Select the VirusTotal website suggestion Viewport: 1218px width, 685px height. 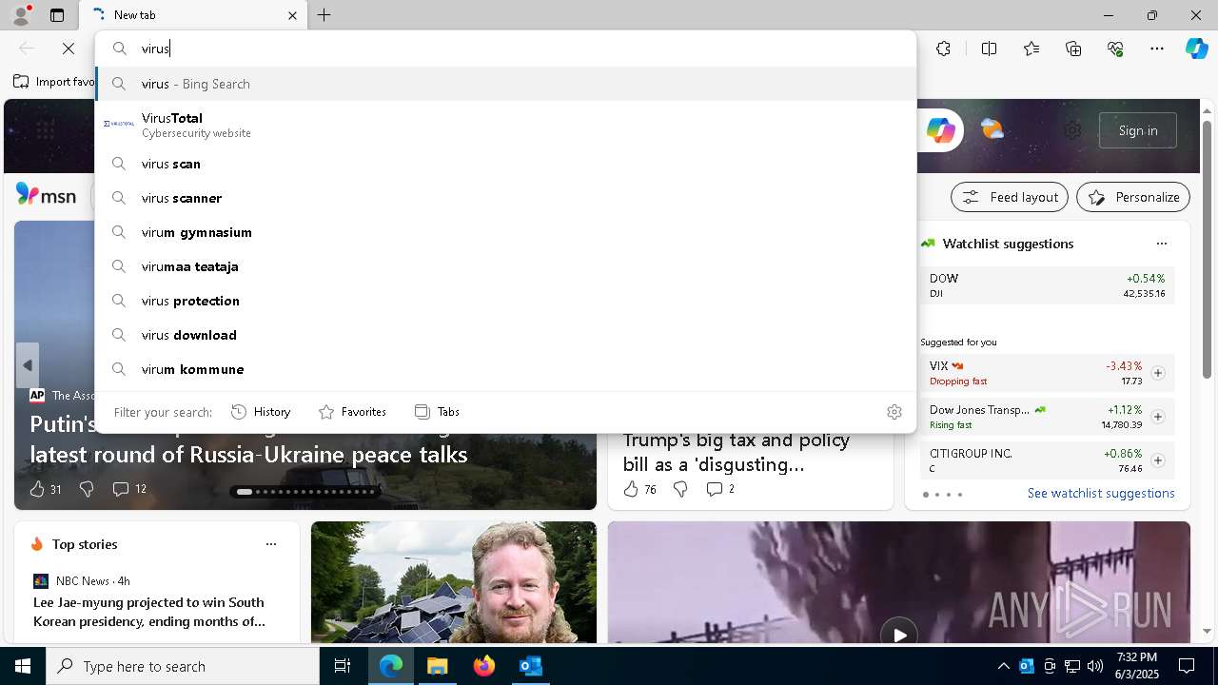[x=505, y=125]
